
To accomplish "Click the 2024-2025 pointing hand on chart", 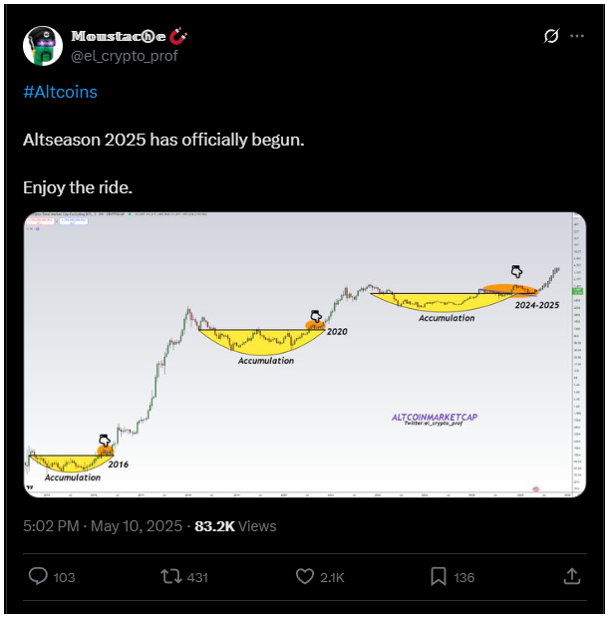I will pos(516,271).
